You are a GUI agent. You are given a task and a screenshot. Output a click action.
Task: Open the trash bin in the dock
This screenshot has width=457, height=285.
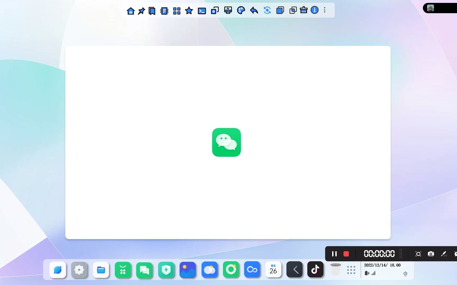point(336,269)
